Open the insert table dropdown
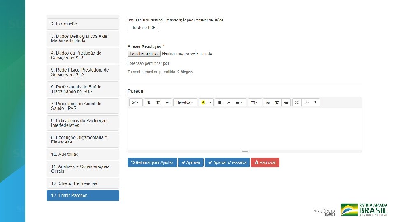The height and width of the screenshot is (222, 395). click(x=254, y=102)
